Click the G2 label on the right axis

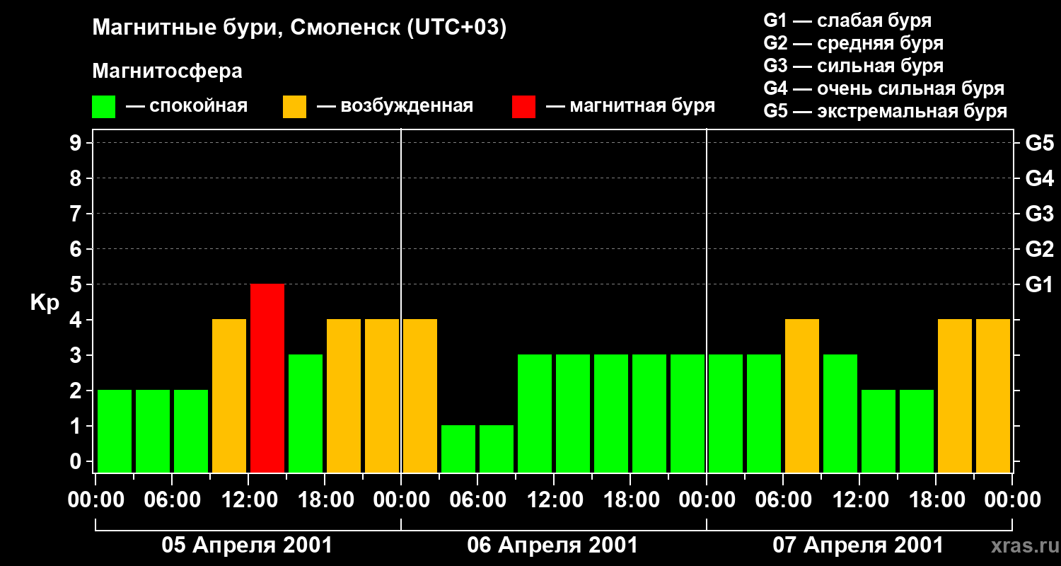(1039, 250)
